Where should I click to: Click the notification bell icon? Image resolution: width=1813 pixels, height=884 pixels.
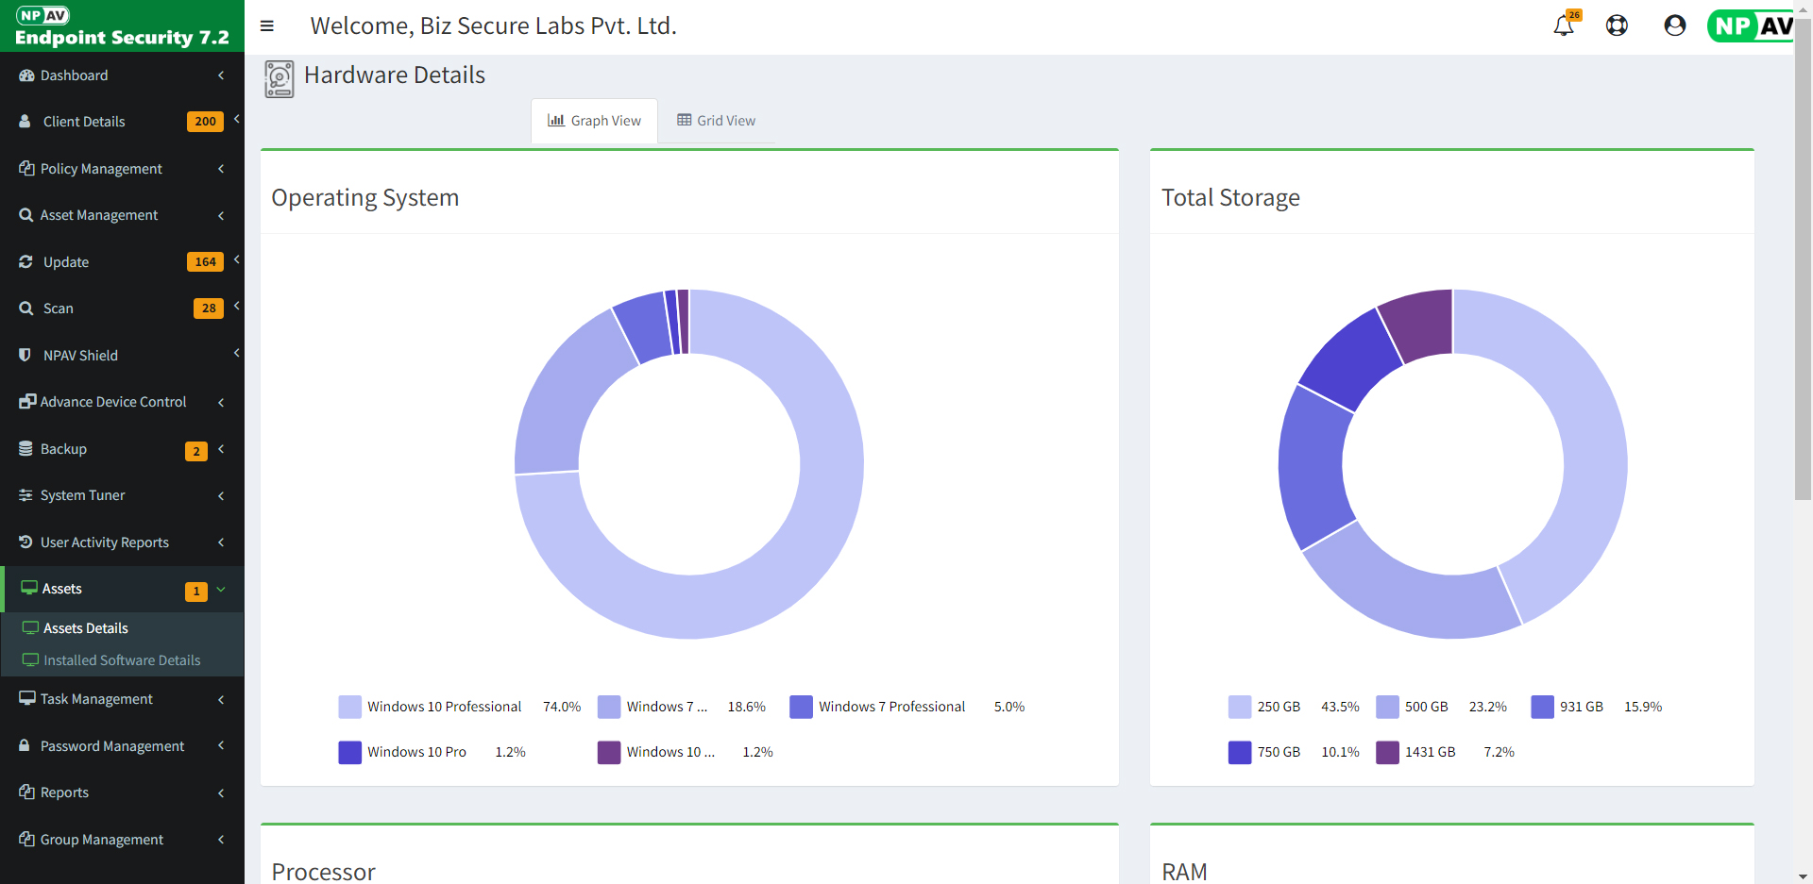click(x=1563, y=25)
